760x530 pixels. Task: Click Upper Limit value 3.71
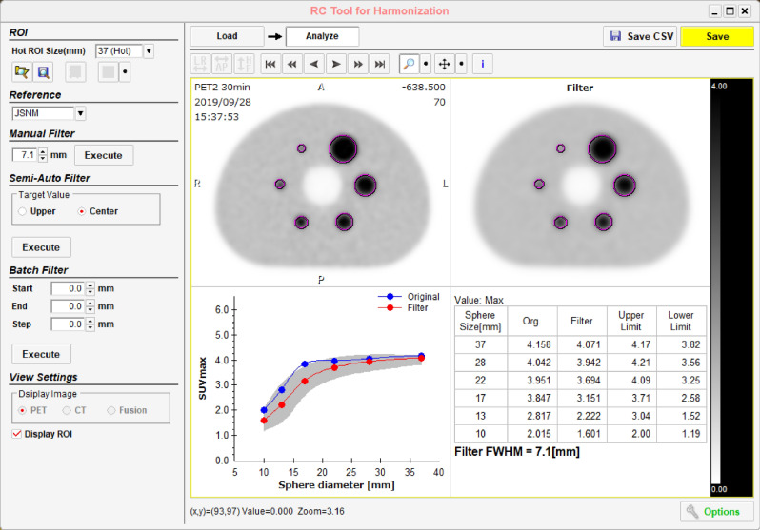point(641,399)
